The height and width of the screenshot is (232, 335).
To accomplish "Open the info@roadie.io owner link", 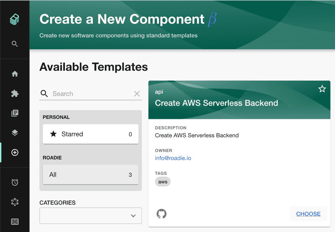I will point(173,158).
